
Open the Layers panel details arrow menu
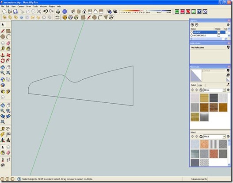click(x=228, y=25)
